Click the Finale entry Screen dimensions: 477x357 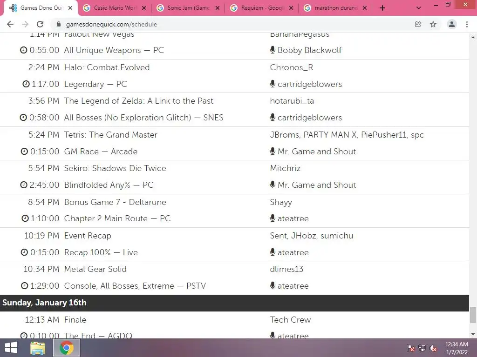[75, 320]
